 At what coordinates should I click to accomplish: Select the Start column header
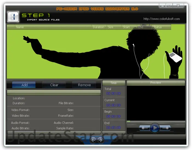tap(126, 27)
